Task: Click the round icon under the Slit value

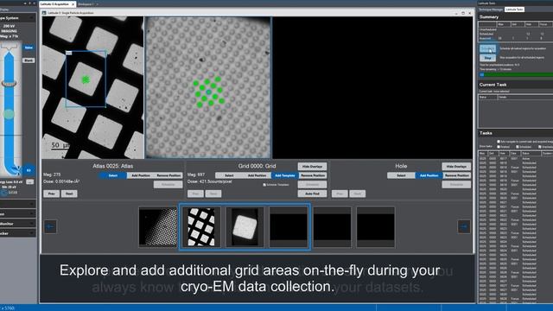Action: (x=3, y=193)
